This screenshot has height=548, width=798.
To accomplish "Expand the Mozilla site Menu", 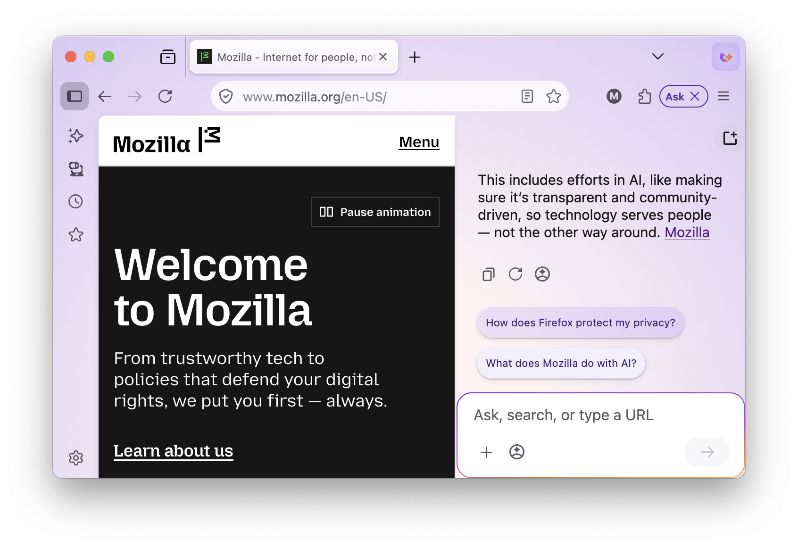I will coord(419,142).
